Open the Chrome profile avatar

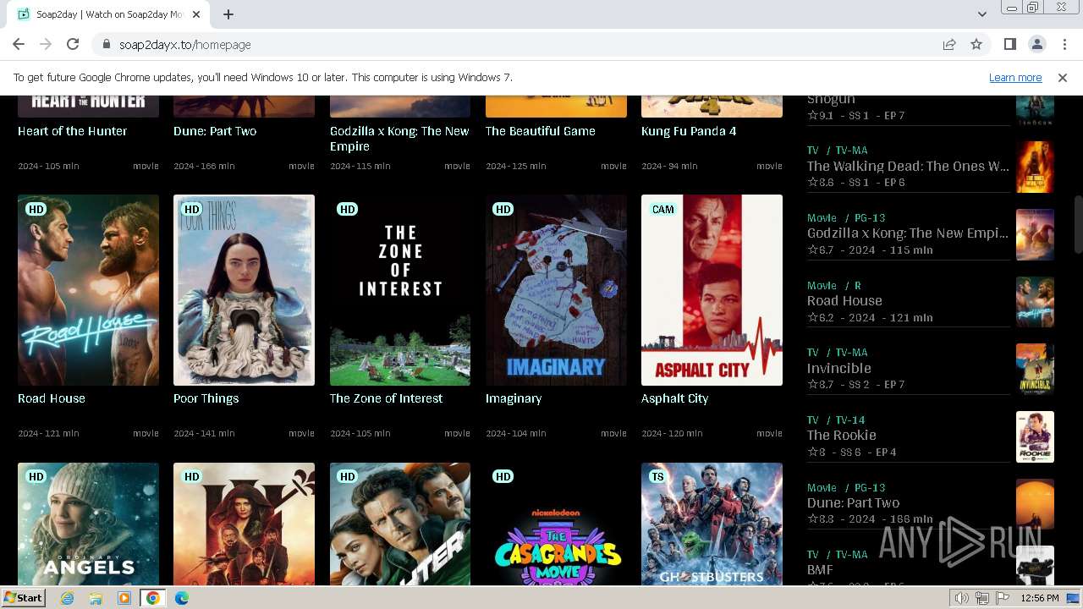pyautogui.click(x=1036, y=44)
